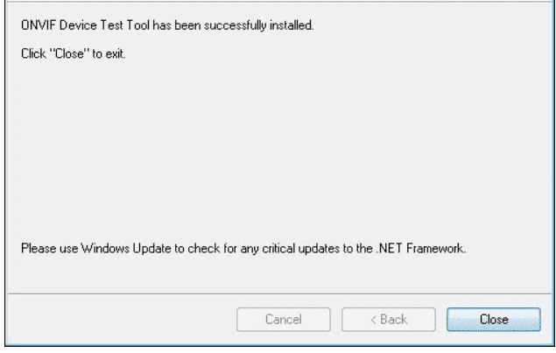This screenshot has height=353, width=556.
Task: Click the Close button to exit installer
Action: tap(494, 320)
